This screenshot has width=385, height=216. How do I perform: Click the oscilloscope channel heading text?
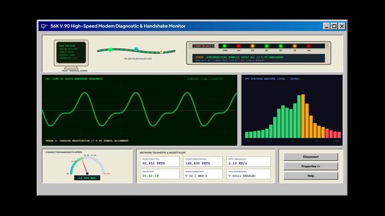[x=74, y=79]
